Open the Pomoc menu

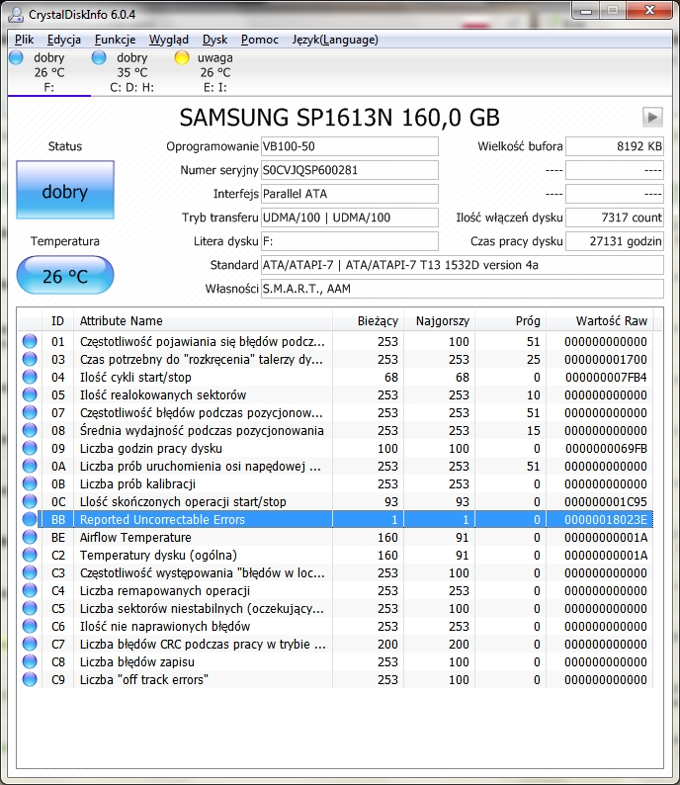[x=259, y=40]
